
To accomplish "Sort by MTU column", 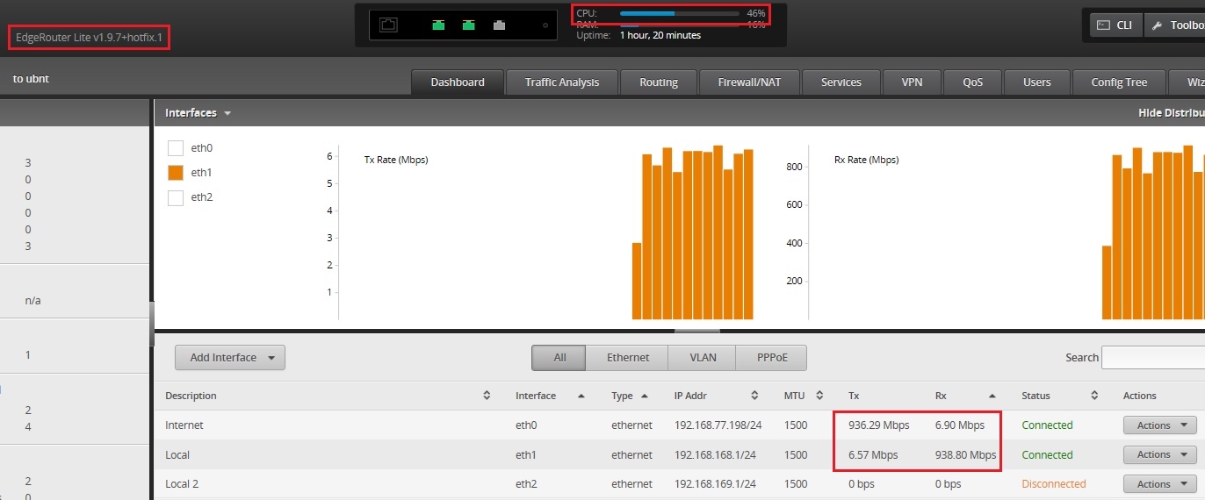I will click(804, 396).
